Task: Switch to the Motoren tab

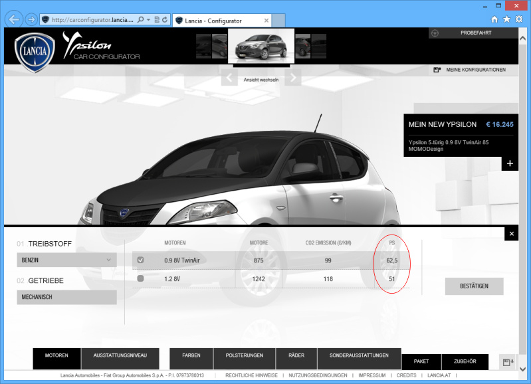Action: tap(56, 359)
